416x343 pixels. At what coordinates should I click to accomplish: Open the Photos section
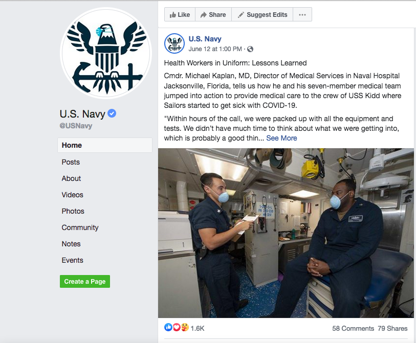73,211
